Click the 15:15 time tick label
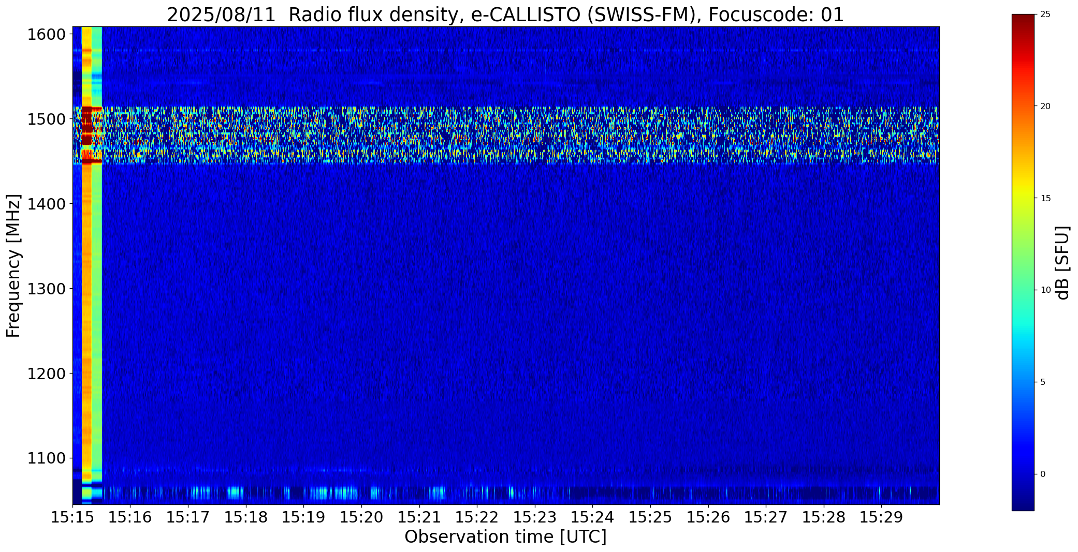This screenshot has width=1078, height=552. [72, 517]
